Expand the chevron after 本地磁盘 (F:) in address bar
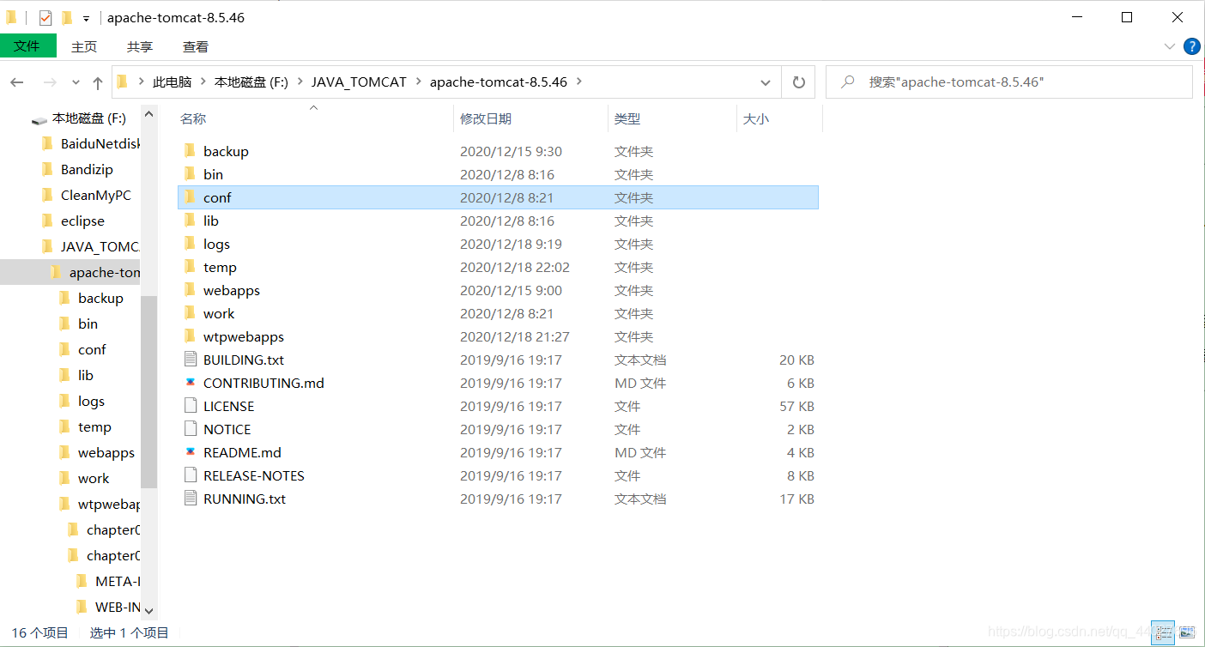Image resolution: width=1205 pixels, height=647 pixels. 300,82
